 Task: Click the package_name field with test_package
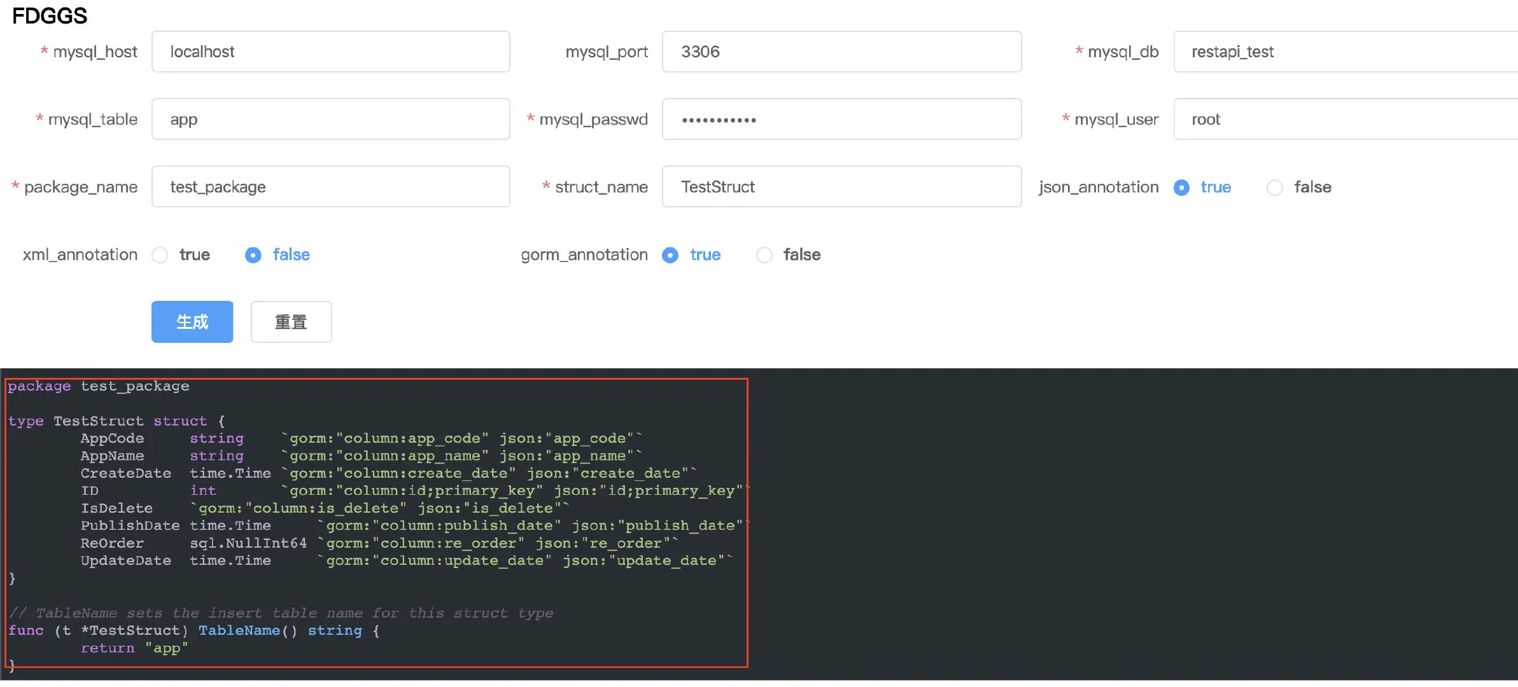point(330,186)
